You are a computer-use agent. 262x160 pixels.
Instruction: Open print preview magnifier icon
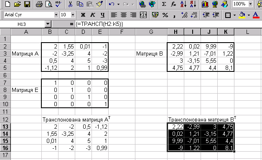tap(49, 4)
